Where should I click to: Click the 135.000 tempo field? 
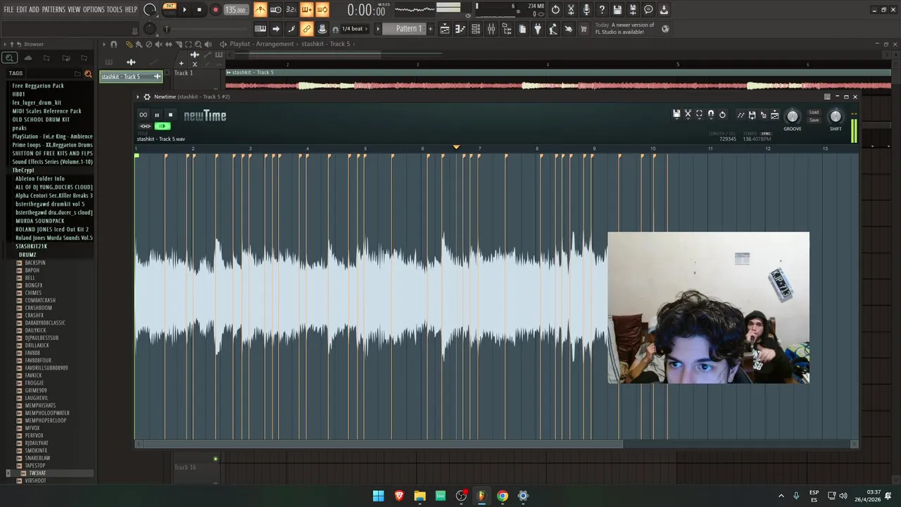tap(236, 10)
